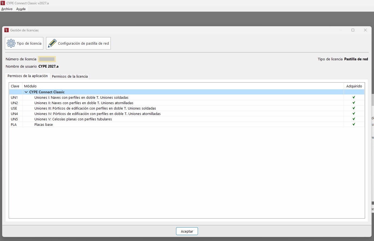Collapse the CYPE Connect Classic tree node

click(26, 92)
